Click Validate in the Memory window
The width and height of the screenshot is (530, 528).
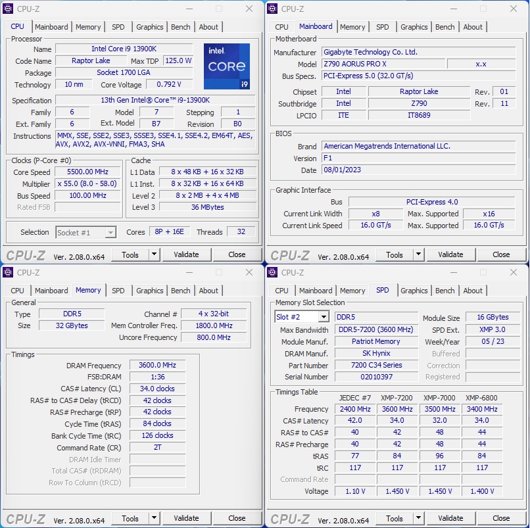[186, 518]
